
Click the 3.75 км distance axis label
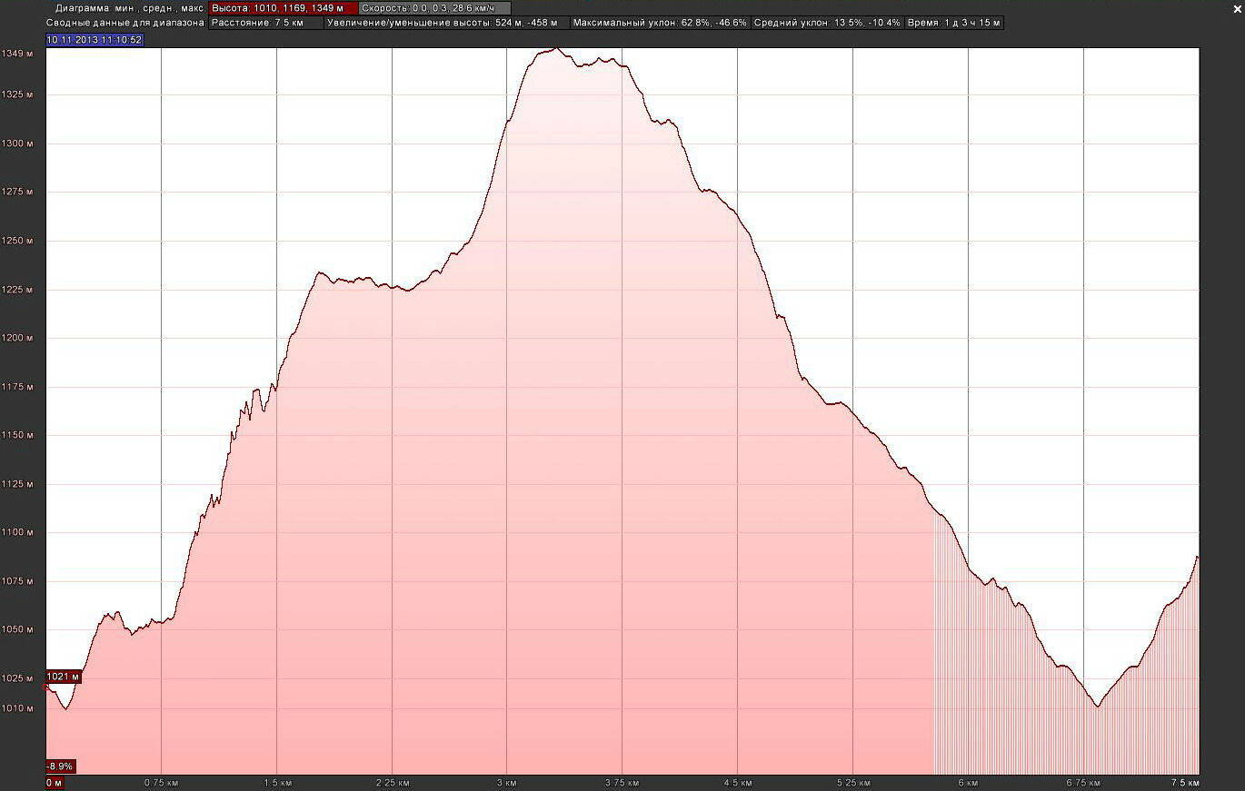[622, 783]
